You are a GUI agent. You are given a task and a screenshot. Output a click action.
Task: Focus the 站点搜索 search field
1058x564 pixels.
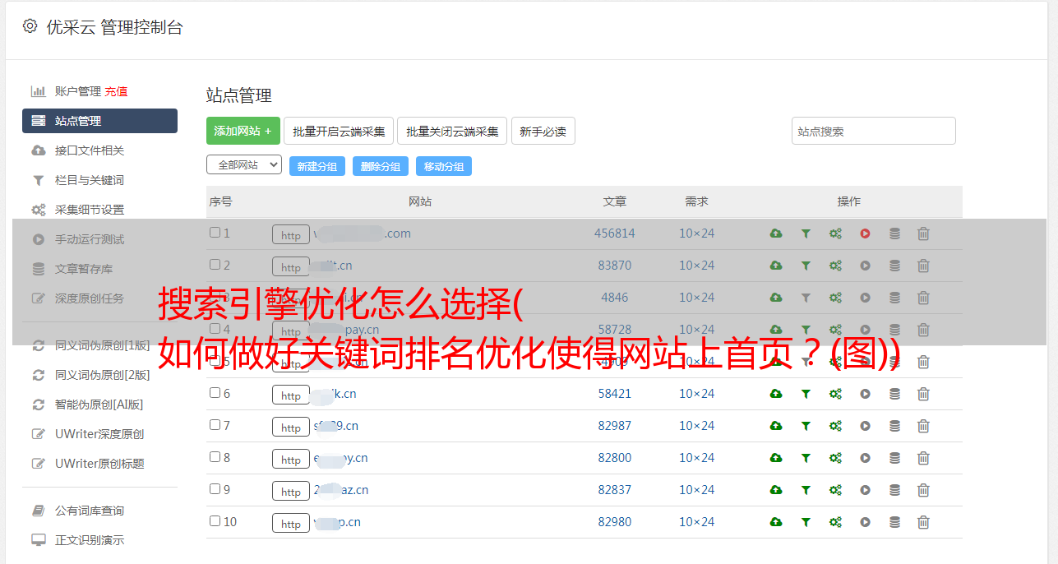pos(874,131)
